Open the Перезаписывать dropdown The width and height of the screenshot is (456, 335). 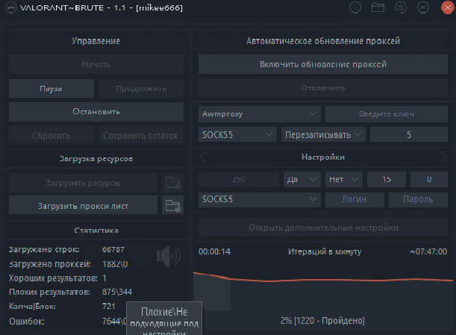(x=323, y=134)
